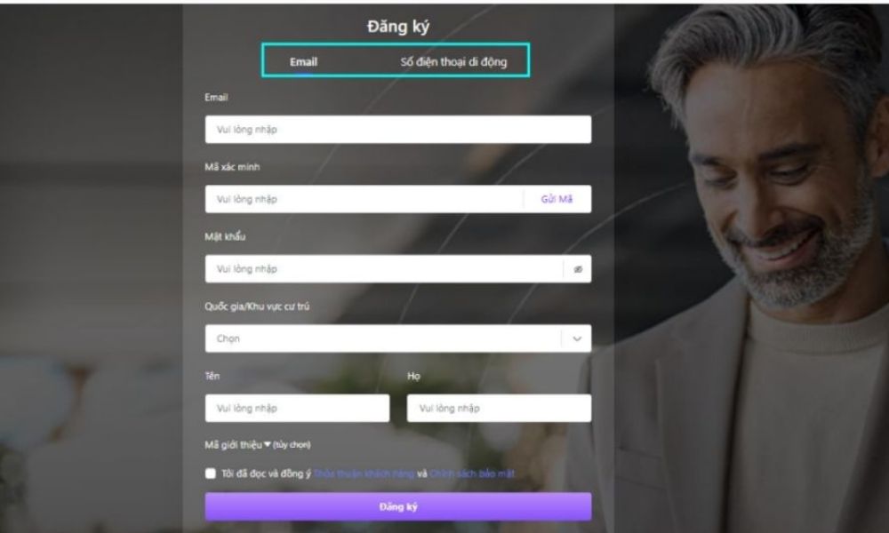The width and height of the screenshot is (889, 533).
Task: Focus the Mã xác minh input field
Action: point(364,199)
